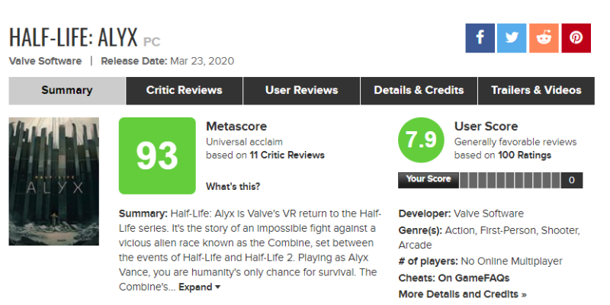Share on Twitter via bird icon
Screen dimensions: 610x305
(512, 38)
